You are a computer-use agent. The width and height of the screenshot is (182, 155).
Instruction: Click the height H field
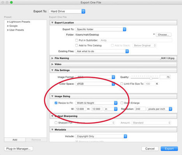[97, 109]
